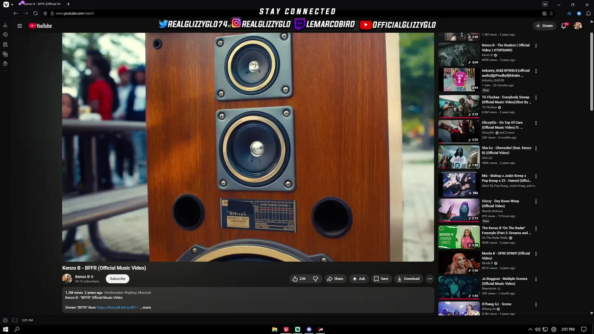This screenshot has height=334, width=594.
Task: Bookmark this page in address bar
Action: (551, 13)
